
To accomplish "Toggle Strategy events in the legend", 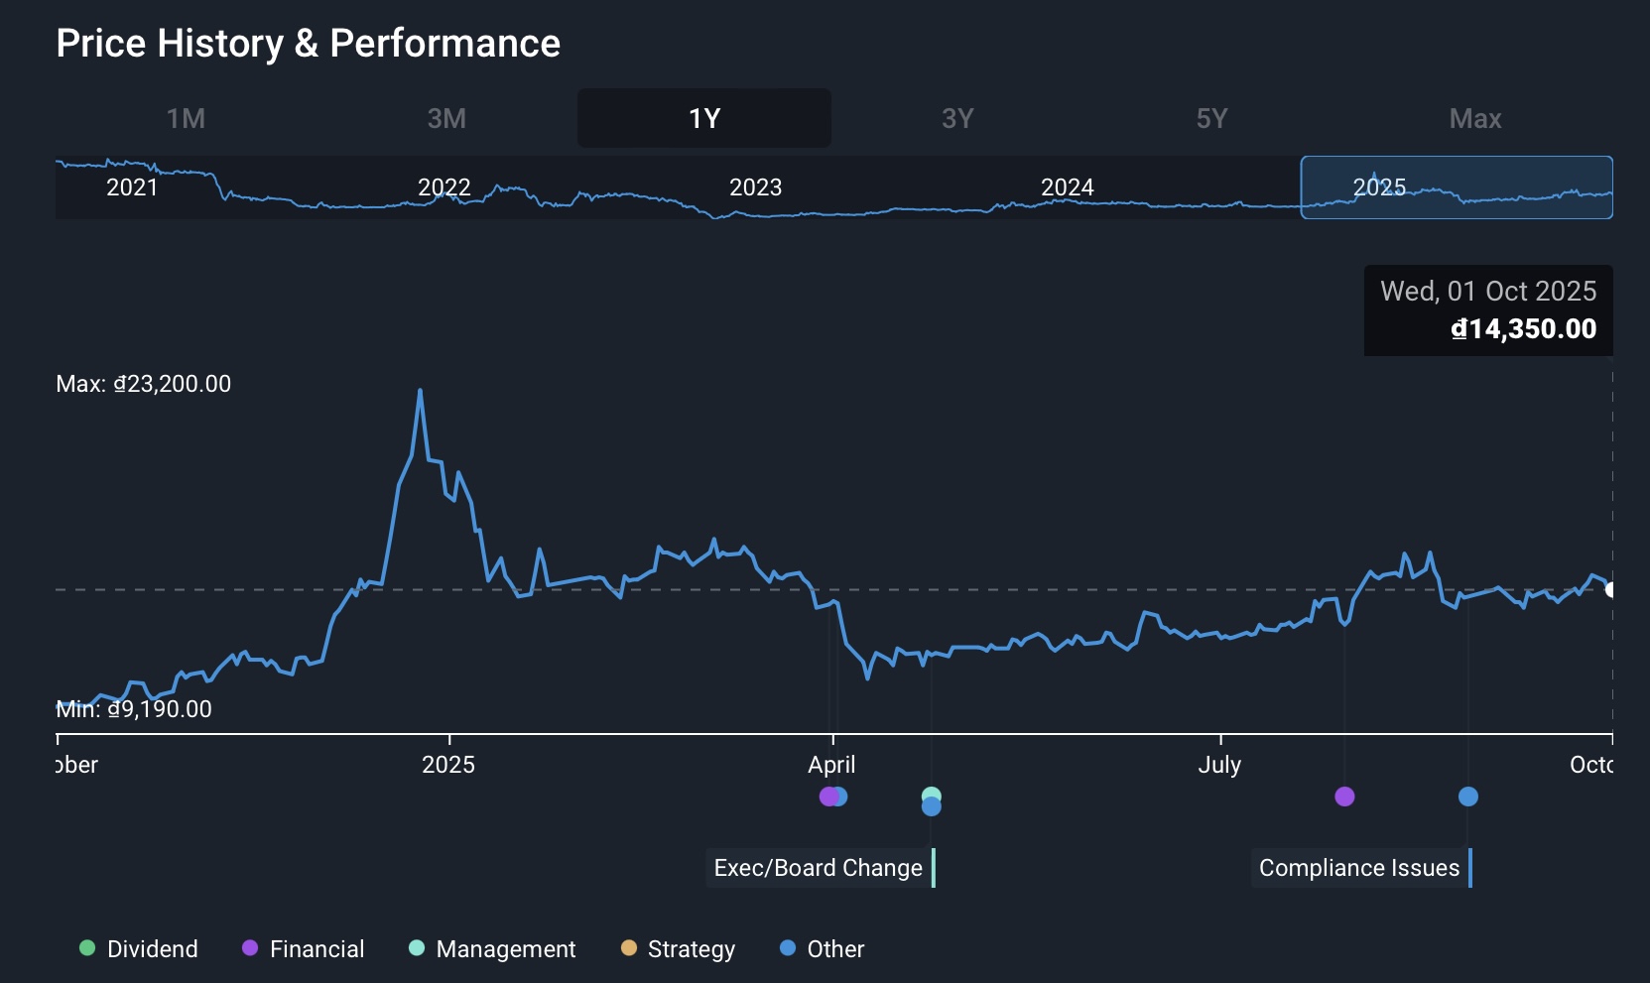I will [x=679, y=949].
